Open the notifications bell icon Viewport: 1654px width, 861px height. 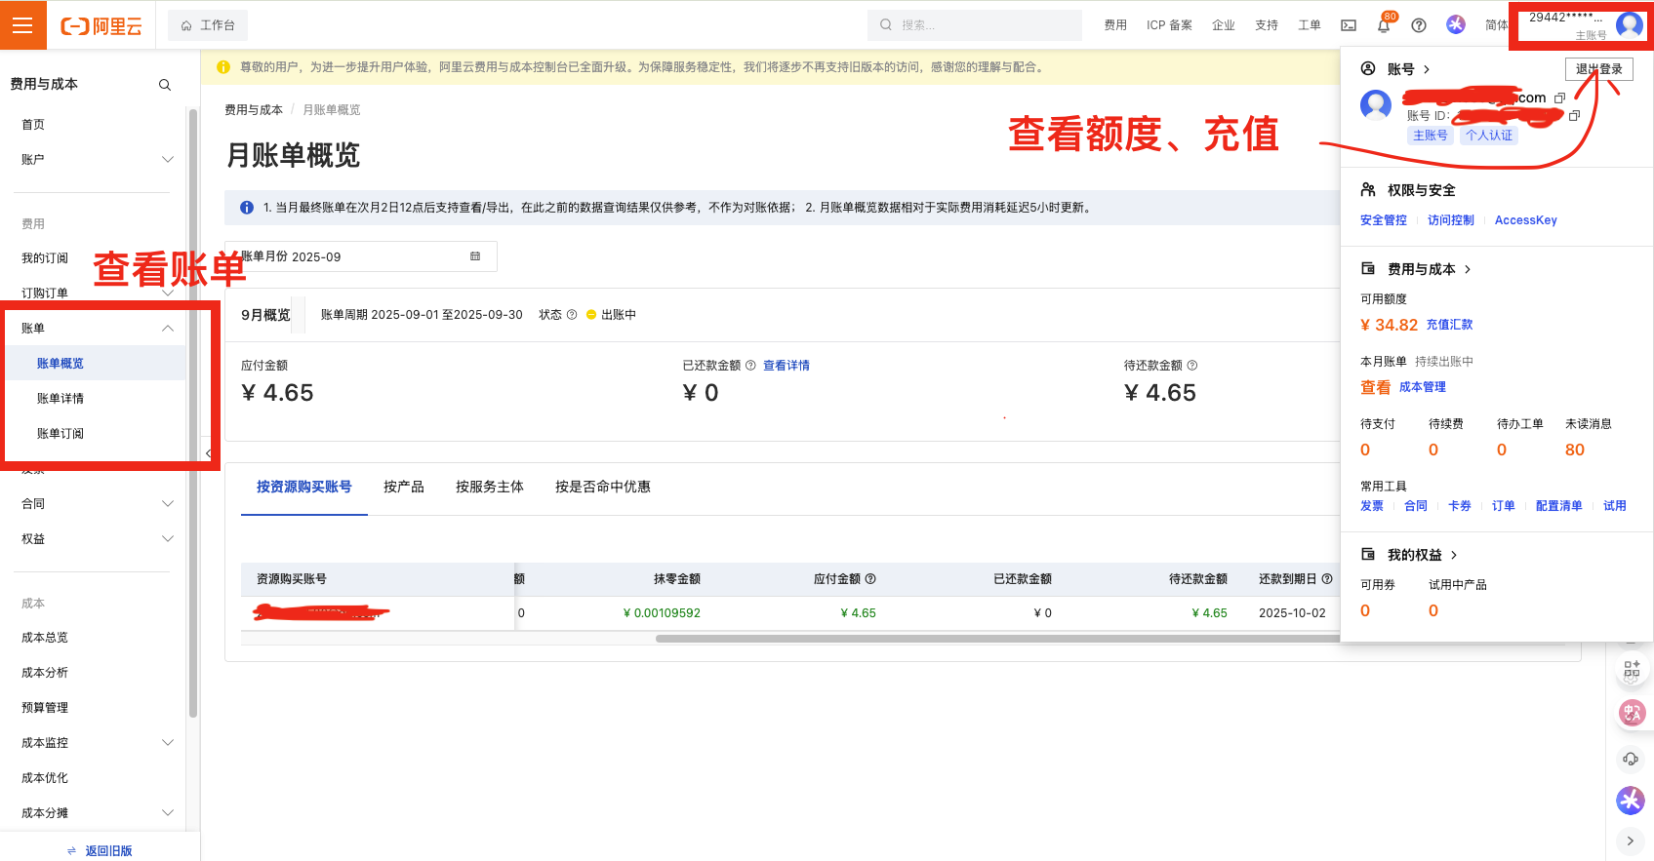point(1384,25)
